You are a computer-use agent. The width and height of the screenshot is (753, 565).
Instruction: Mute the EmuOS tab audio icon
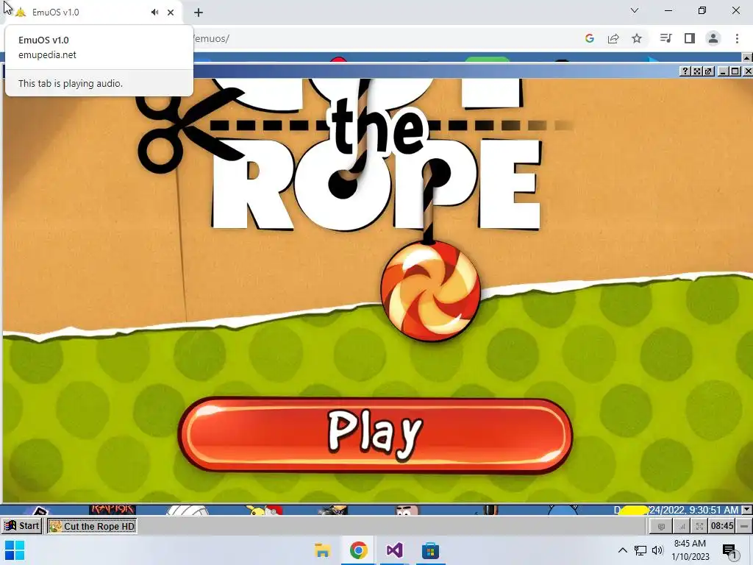click(x=154, y=13)
